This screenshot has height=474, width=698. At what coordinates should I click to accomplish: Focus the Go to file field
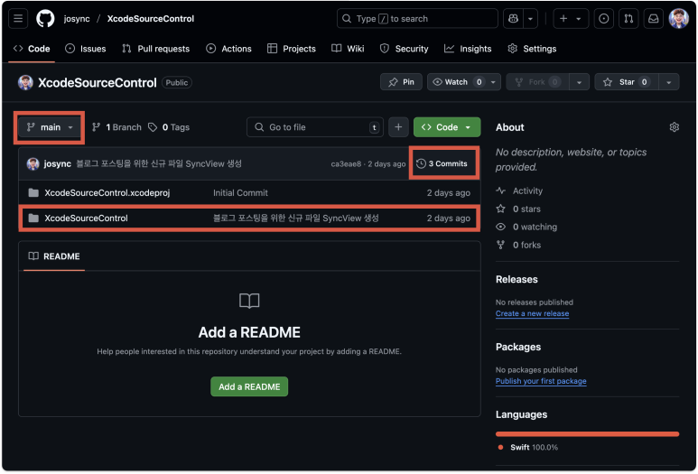[315, 127]
